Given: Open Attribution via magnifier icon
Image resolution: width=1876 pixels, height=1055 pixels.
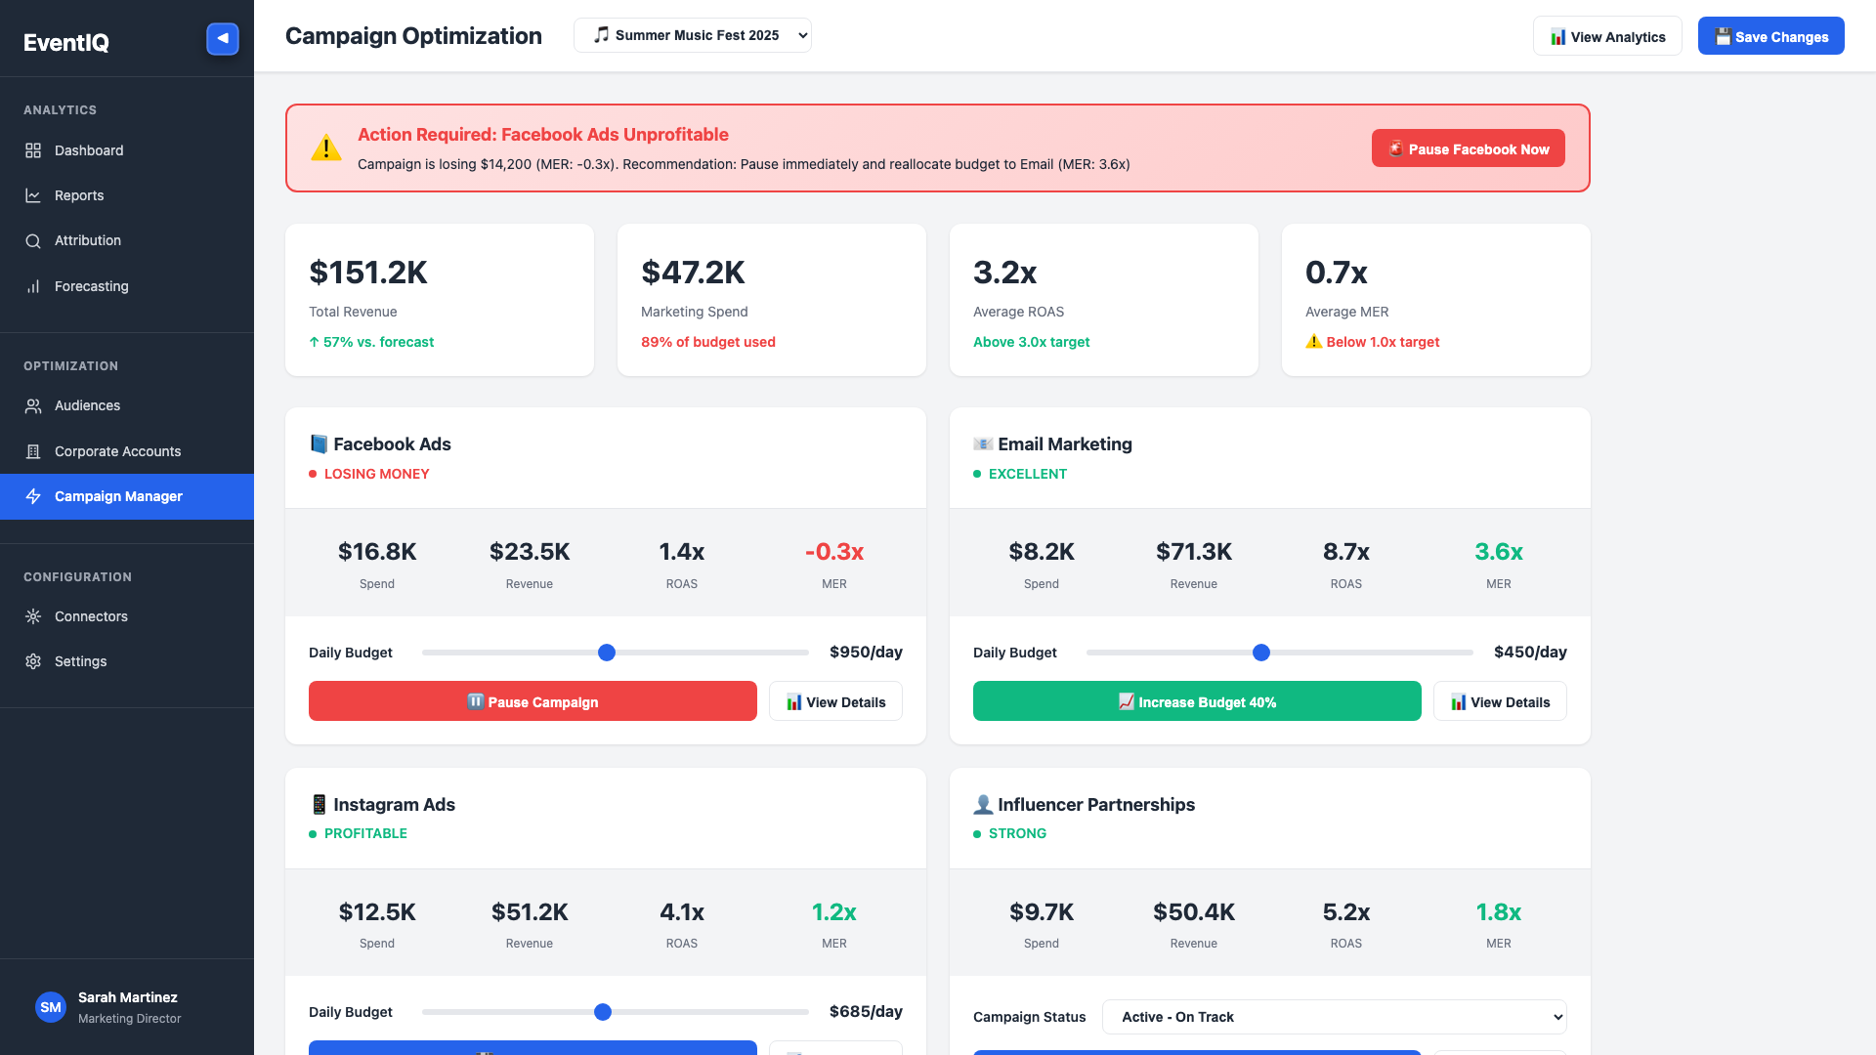Looking at the screenshot, I should pyautogui.click(x=32, y=240).
